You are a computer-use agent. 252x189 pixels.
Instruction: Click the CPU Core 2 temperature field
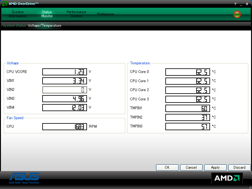point(188,90)
